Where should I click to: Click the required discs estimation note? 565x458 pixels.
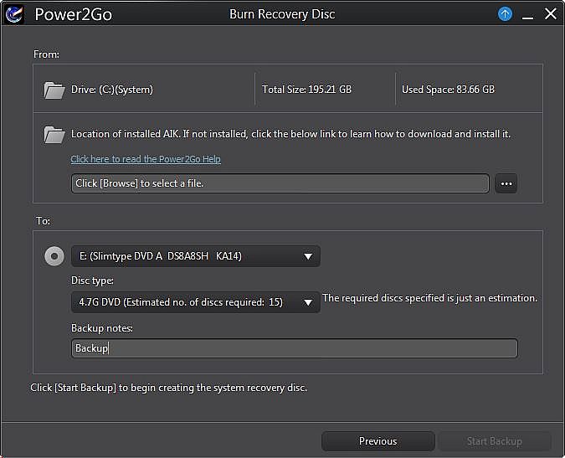(429, 298)
